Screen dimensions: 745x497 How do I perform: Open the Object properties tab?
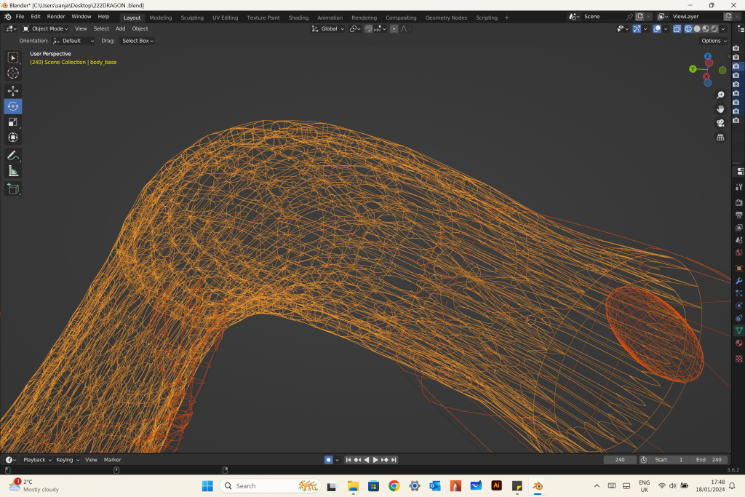[739, 269]
